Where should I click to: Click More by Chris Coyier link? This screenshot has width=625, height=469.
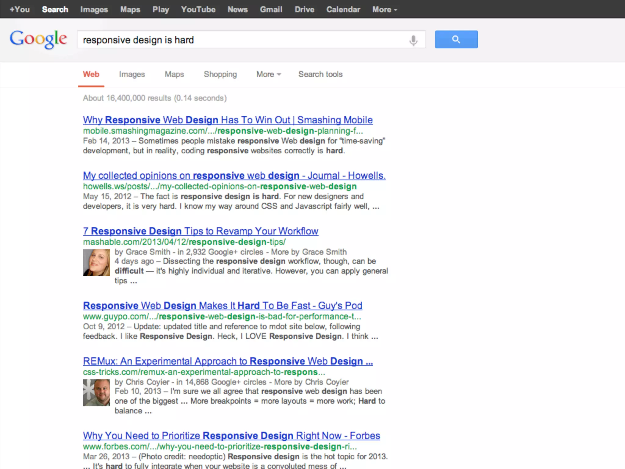(311, 382)
